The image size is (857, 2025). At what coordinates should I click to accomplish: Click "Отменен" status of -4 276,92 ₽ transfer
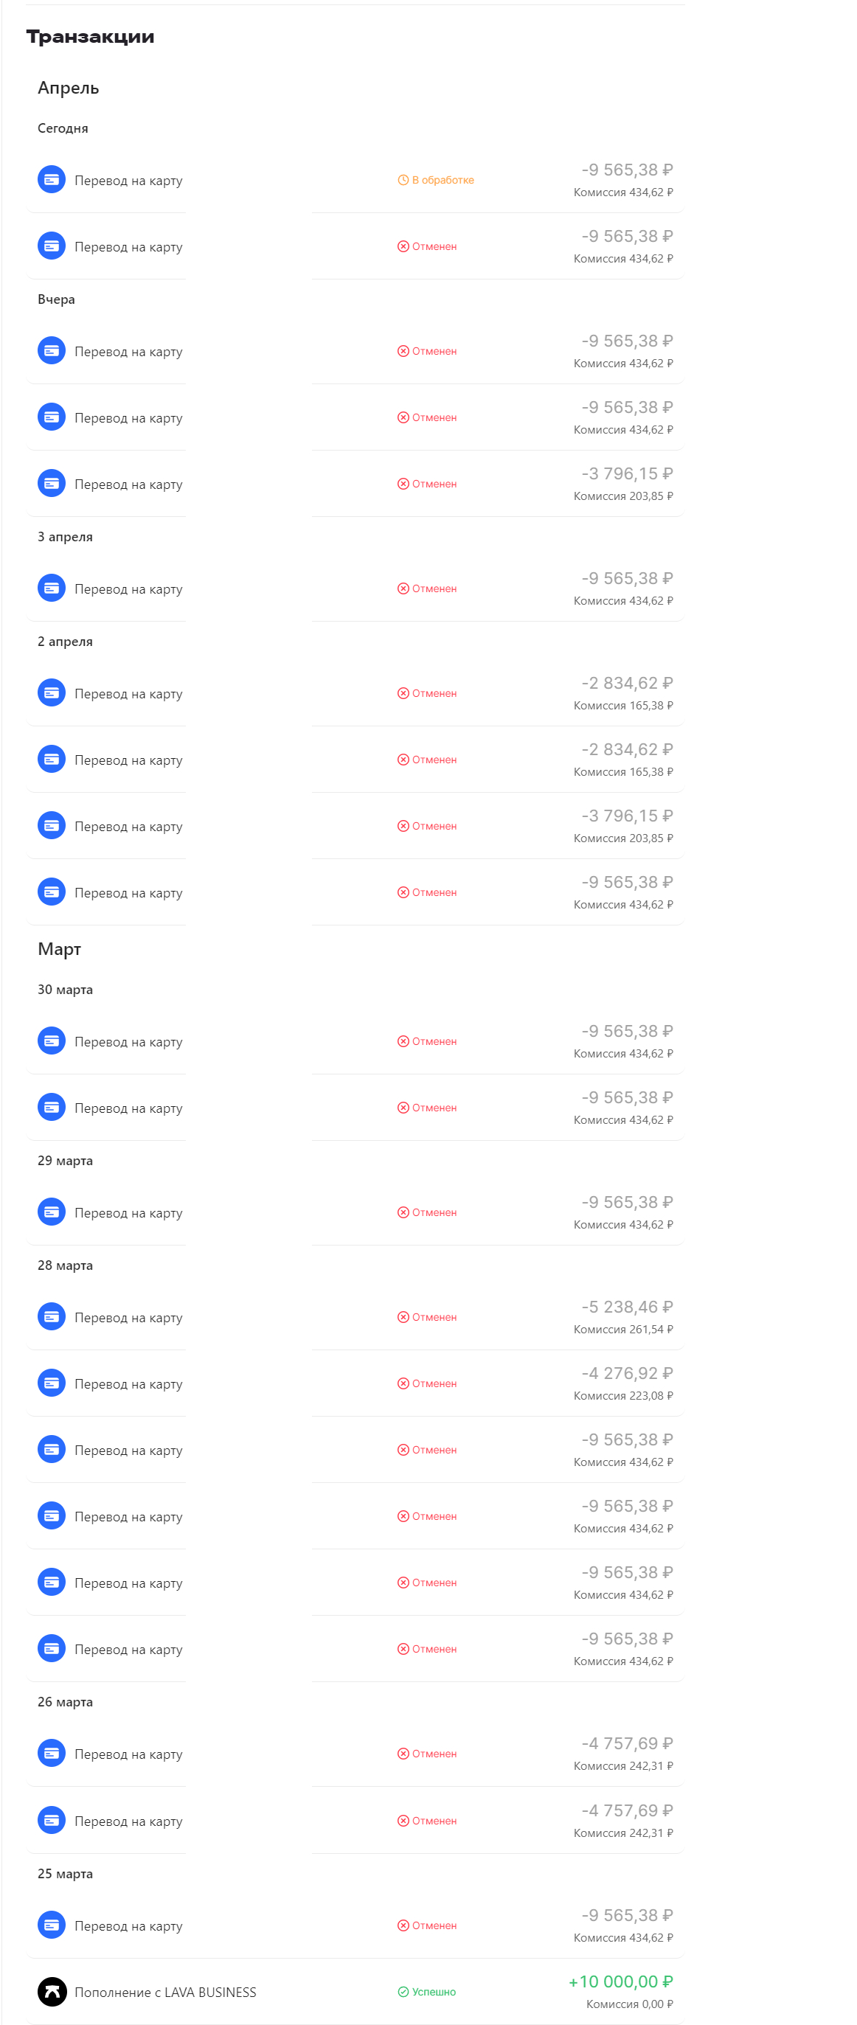pos(434,1383)
